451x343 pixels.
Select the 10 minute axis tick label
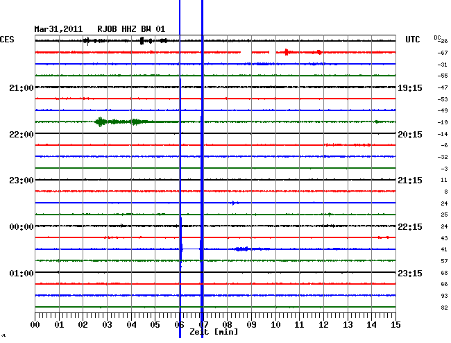275,325
